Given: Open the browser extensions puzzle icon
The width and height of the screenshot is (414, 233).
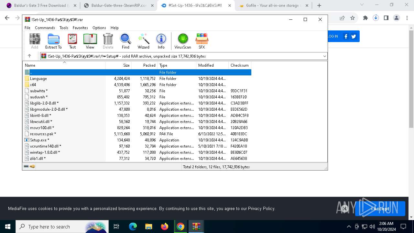Looking at the screenshot, I should [x=365, y=18].
